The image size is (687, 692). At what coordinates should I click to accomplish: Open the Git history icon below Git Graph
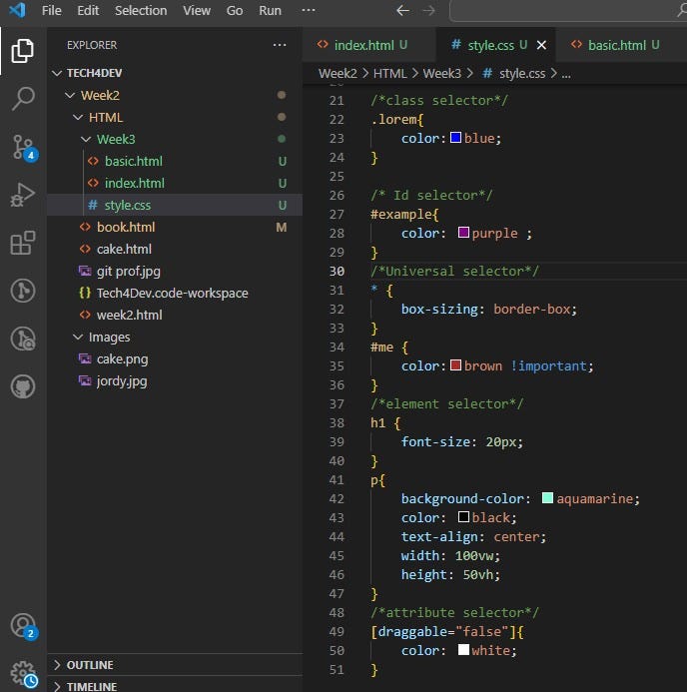point(23,339)
